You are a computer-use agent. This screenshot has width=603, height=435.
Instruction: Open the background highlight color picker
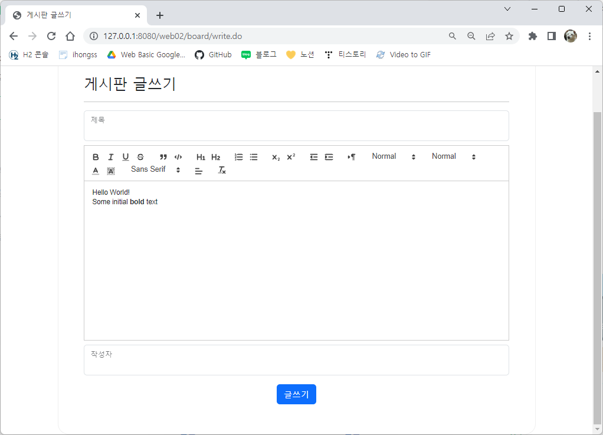click(x=111, y=171)
